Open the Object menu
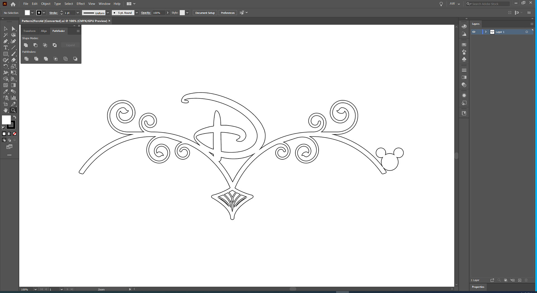This screenshot has width=537, height=293. pyautogui.click(x=46, y=4)
